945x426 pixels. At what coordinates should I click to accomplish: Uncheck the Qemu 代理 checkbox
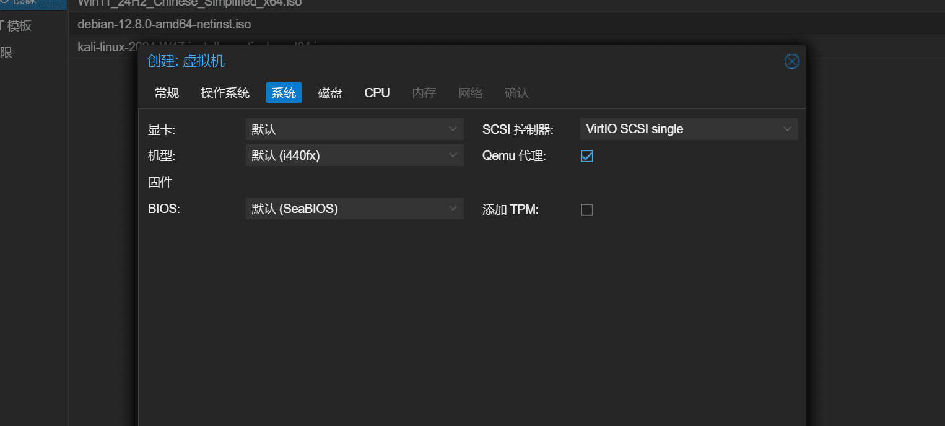[x=587, y=156]
